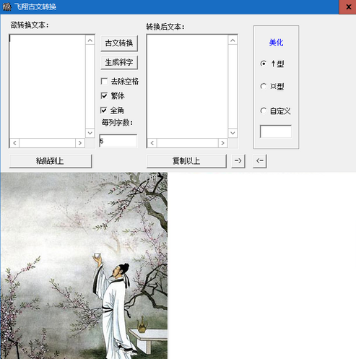Viewport: 356px width, 359px height.
Task: Click the right arrow -> button
Action: point(238,161)
